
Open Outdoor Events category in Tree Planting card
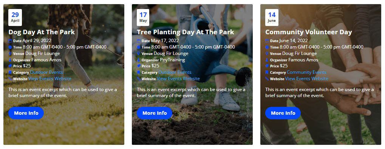tap(175, 72)
